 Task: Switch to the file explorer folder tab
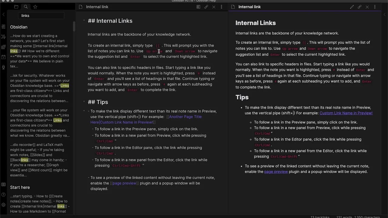click(x=16, y=7)
